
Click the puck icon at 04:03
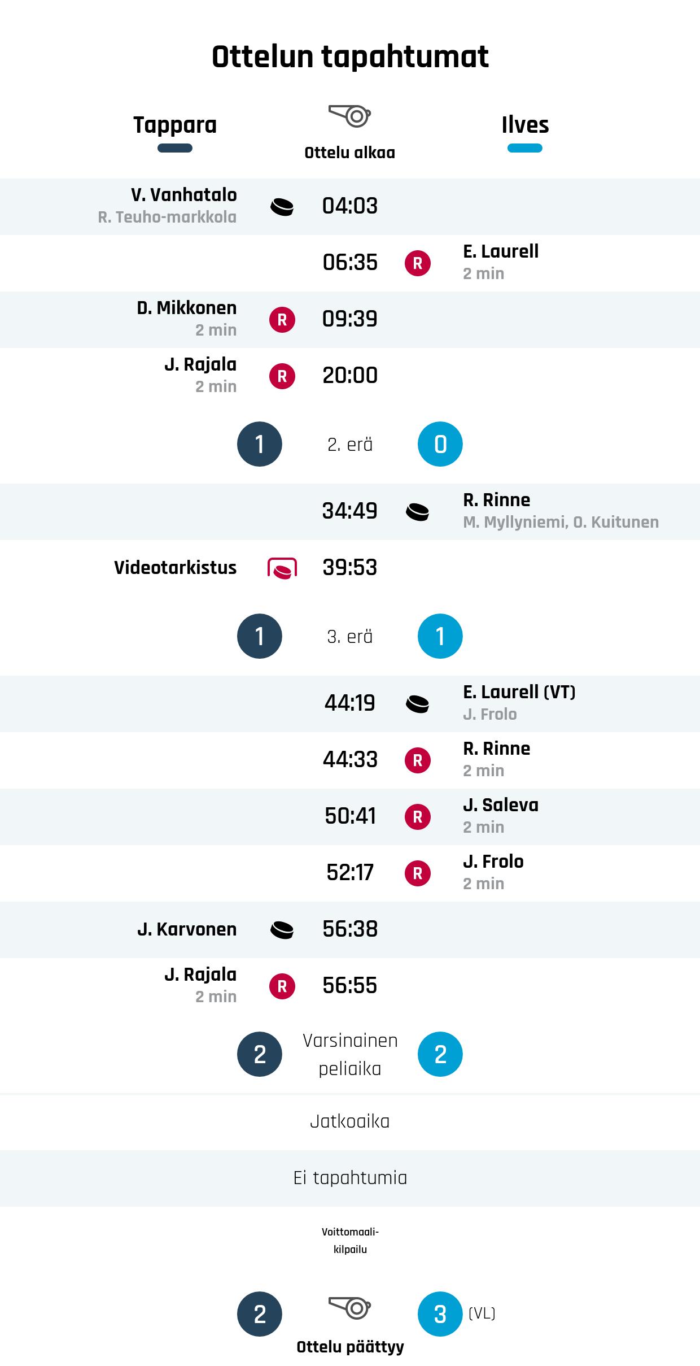(x=282, y=207)
